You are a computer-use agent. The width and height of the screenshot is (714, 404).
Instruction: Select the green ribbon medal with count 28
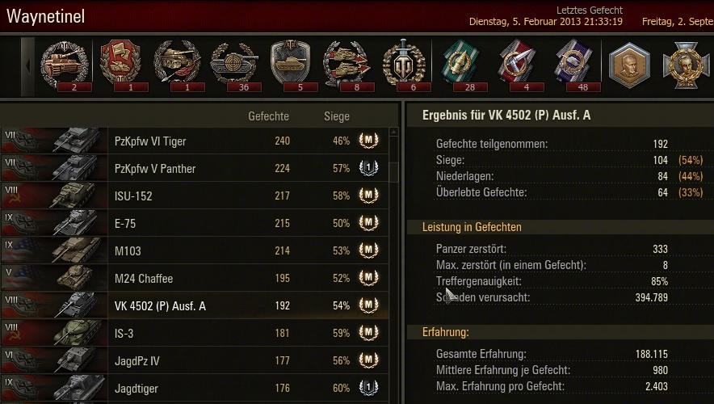[x=460, y=65]
